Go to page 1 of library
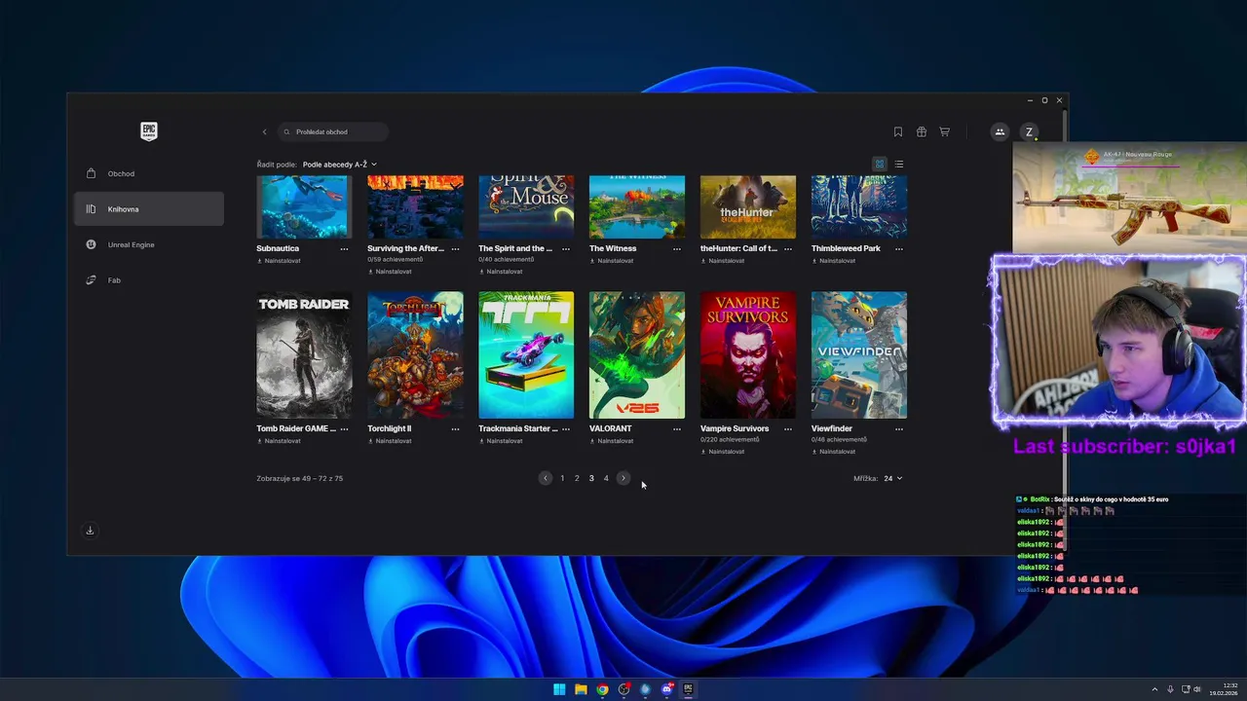The image size is (1247, 701). tap(562, 478)
